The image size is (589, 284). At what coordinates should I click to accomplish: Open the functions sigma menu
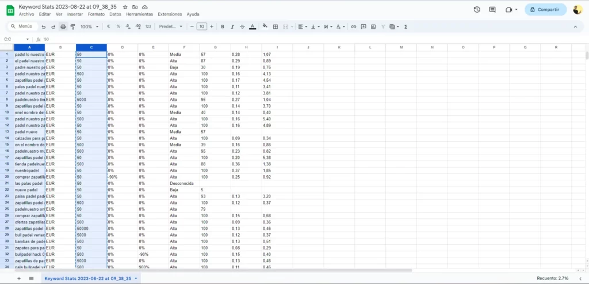pyautogui.click(x=406, y=26)
